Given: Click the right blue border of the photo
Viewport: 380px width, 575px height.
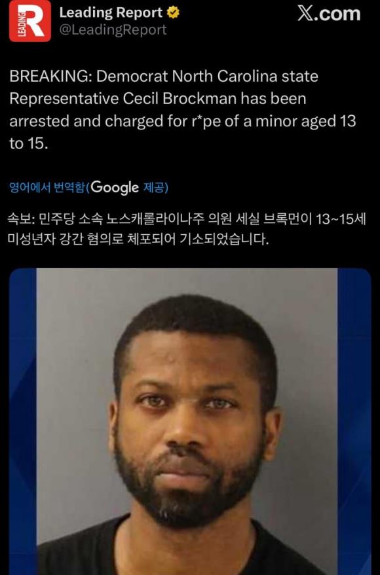Looking at the screenshot, I should click(x=354, y=422).
